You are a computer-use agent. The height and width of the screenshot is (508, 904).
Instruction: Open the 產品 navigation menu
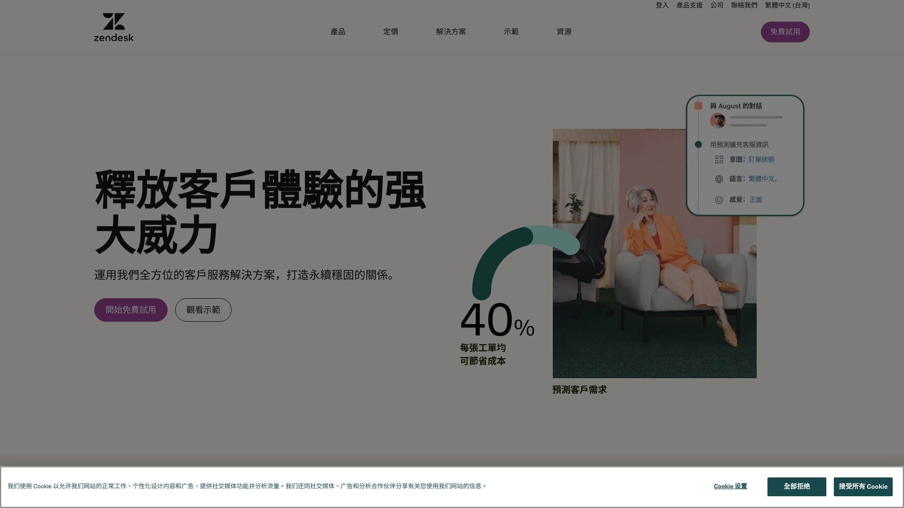(338, 32)
